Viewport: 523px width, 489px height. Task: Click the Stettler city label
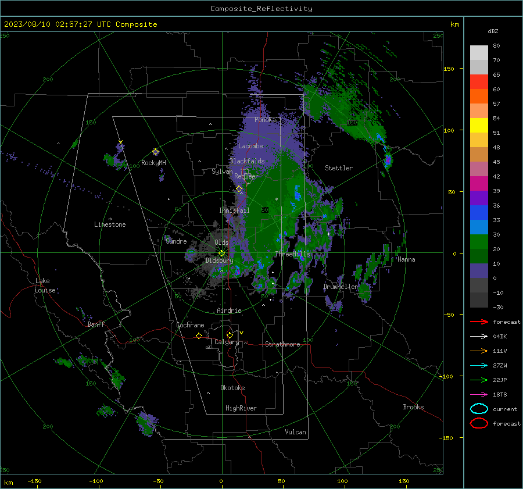[x=339, y=168]
